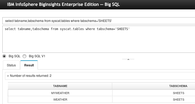This screenshot has width=195, height=104.
Task: Click in the single-line query history field
Action: click(99, 21)
